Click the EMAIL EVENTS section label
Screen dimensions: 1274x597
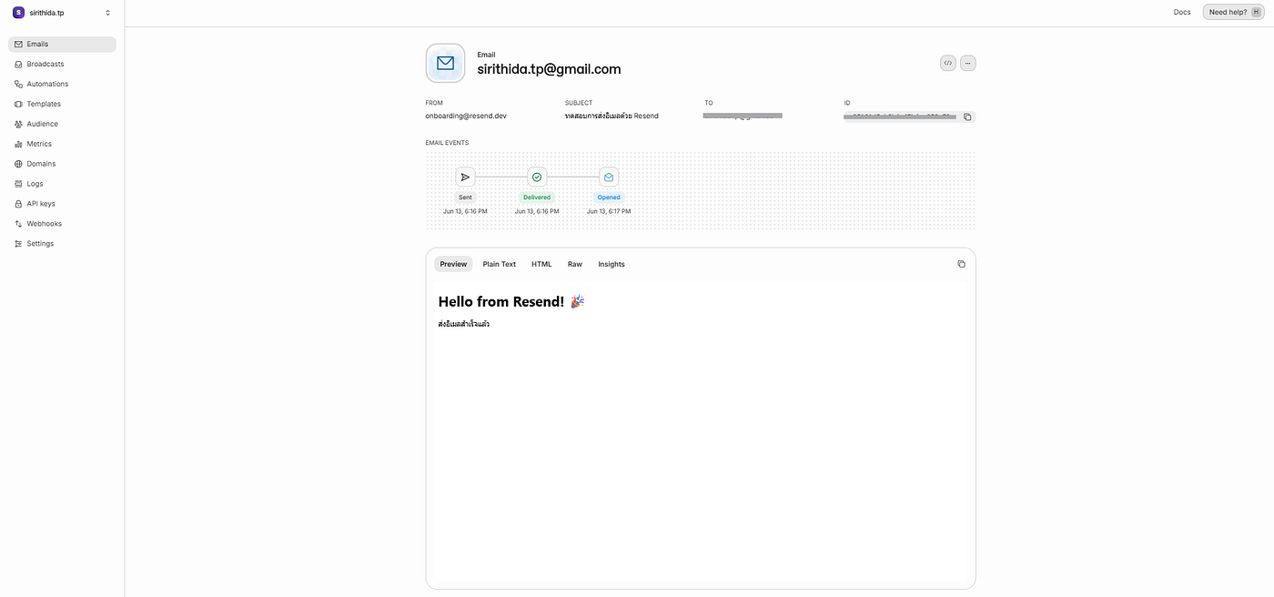447,143
